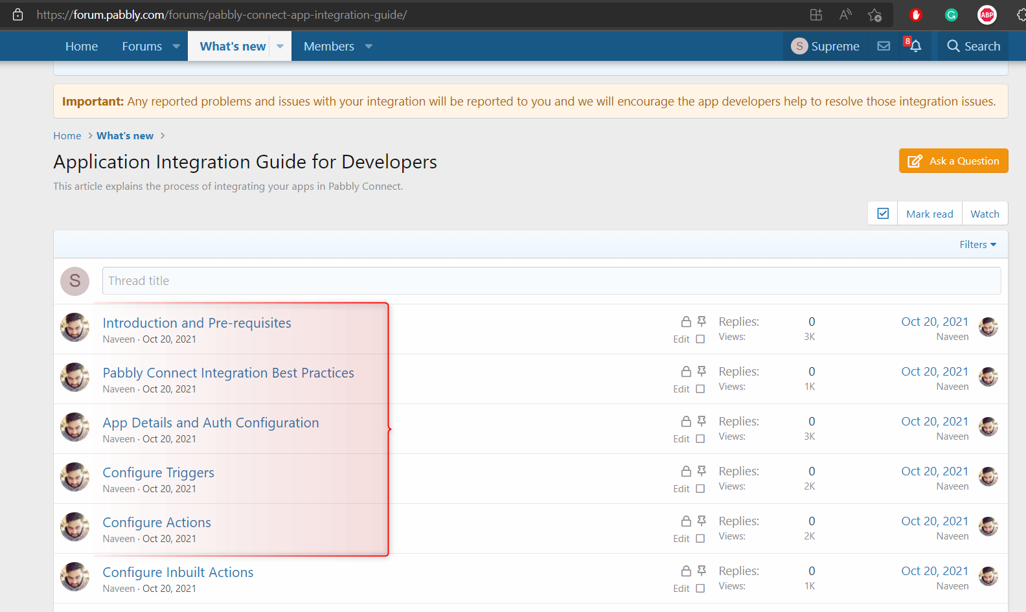Viewport: 1026px width, 612px height.
Task: Click the browser split screen icon
Action: point(816,14)
